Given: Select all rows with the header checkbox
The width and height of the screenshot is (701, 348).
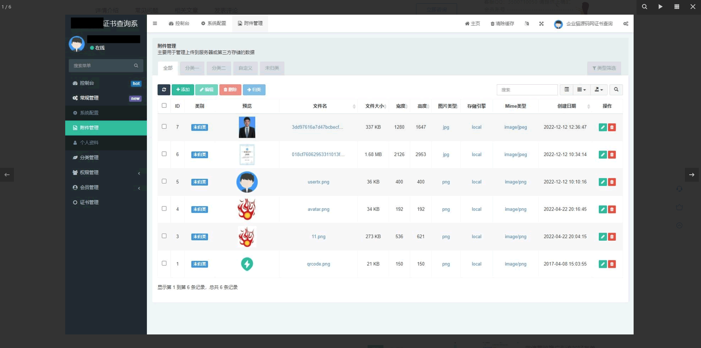Looking at the screenshot, I should (x=164, y=105).
